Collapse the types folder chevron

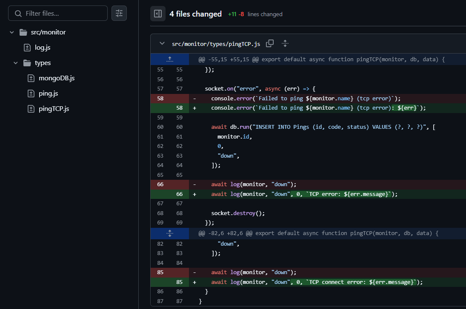pyautogui.click(x=16, y=63)
